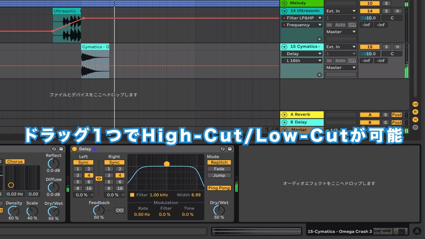
Task: Toggle the Track Delay section (D button)
Action: (x=415, y=127)
